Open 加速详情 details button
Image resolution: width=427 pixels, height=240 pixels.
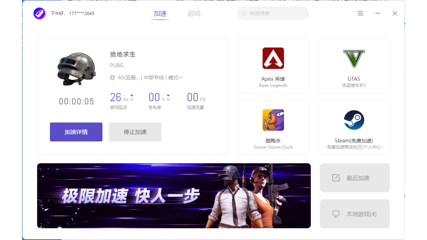click(76, 132)
